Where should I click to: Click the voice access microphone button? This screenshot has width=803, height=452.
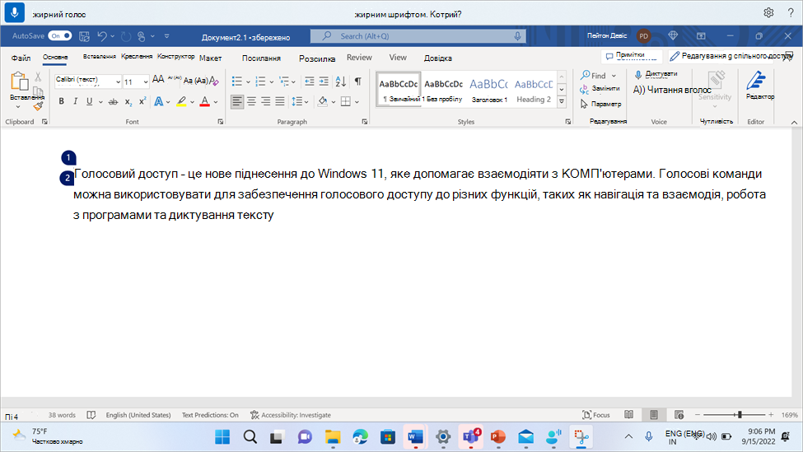pyautogui.click(x=14, y=12)
